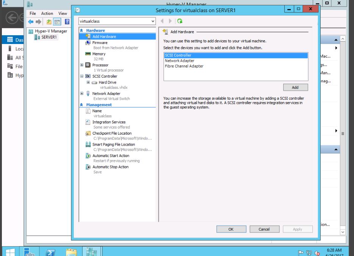Click the Hyper-V Manager taskbar icon
The width and height of the screenshot is (354, 256).
coord(92,252)
